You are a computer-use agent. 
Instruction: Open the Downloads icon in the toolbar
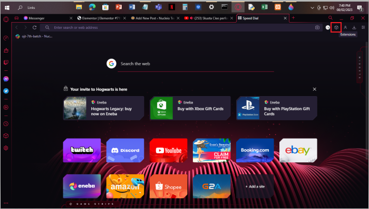[354, 28]
